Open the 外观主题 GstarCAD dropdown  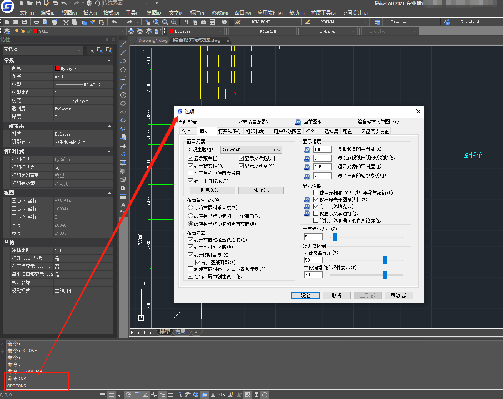pos(280,150)
